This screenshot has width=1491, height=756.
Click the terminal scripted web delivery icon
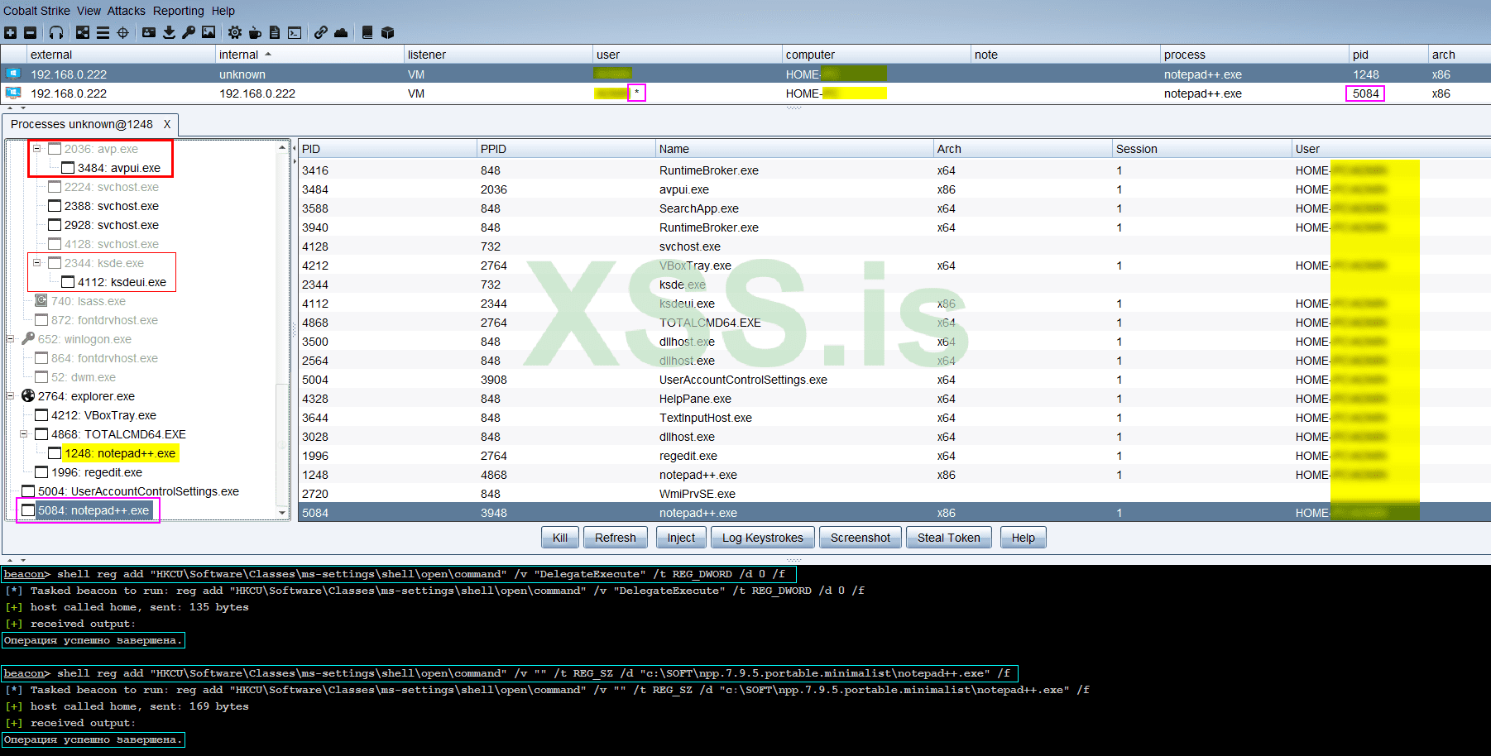tap(295, 33)
